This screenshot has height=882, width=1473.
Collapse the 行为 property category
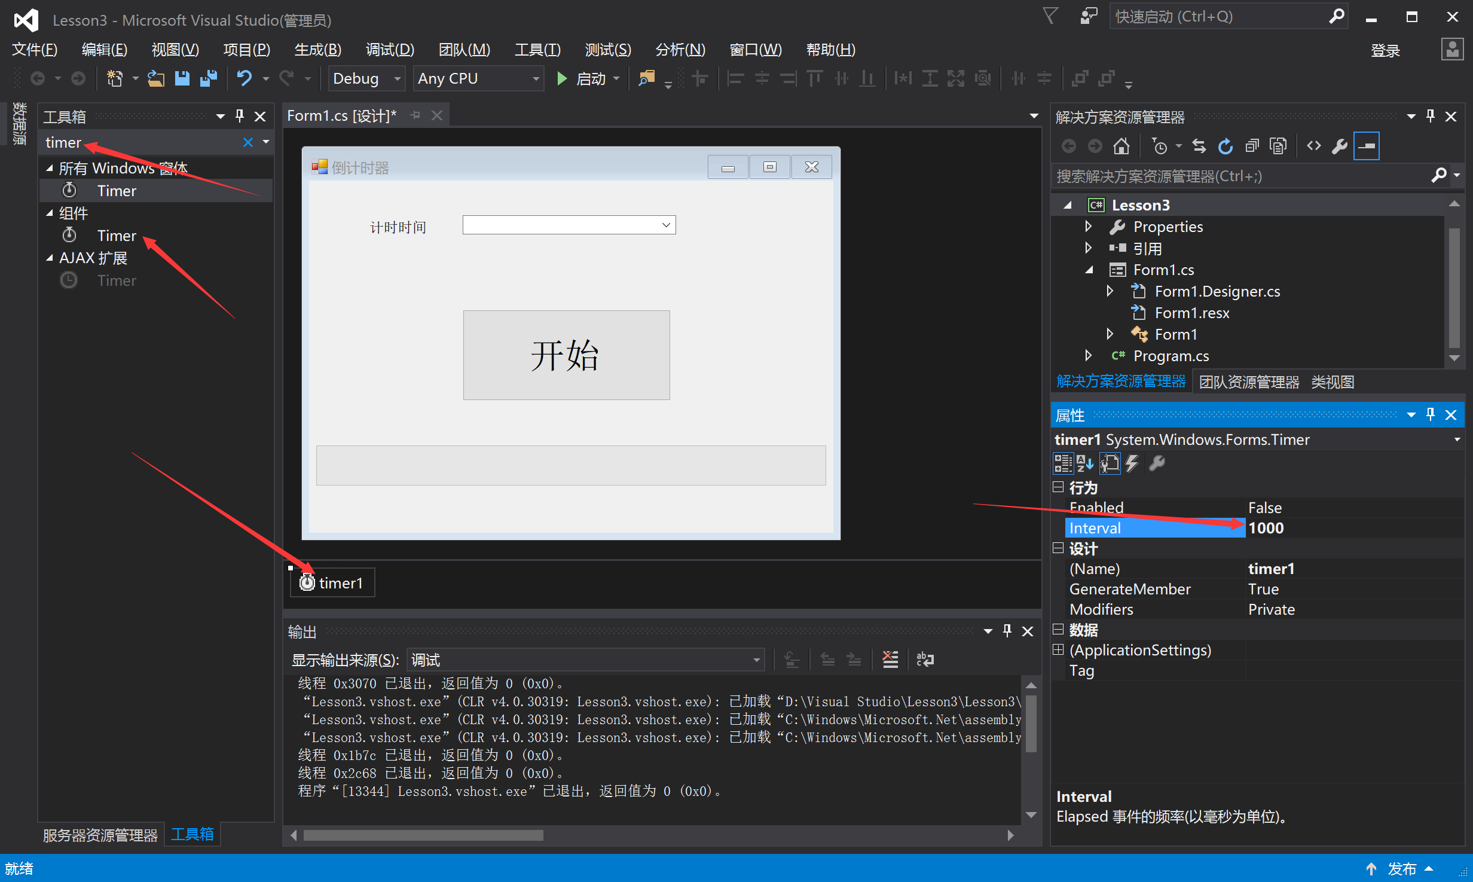click(1058, 487)
